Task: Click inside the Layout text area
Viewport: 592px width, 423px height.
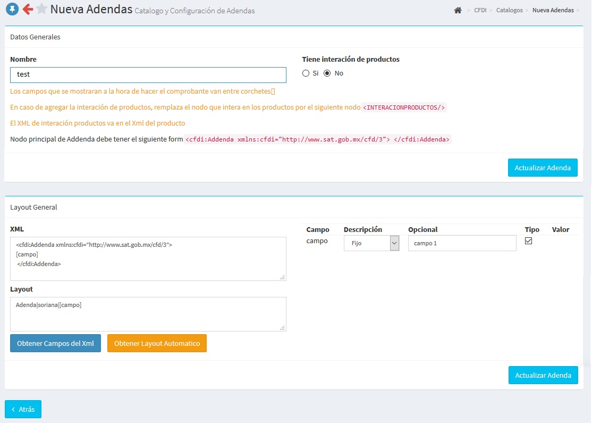Action: click(148, 314)
